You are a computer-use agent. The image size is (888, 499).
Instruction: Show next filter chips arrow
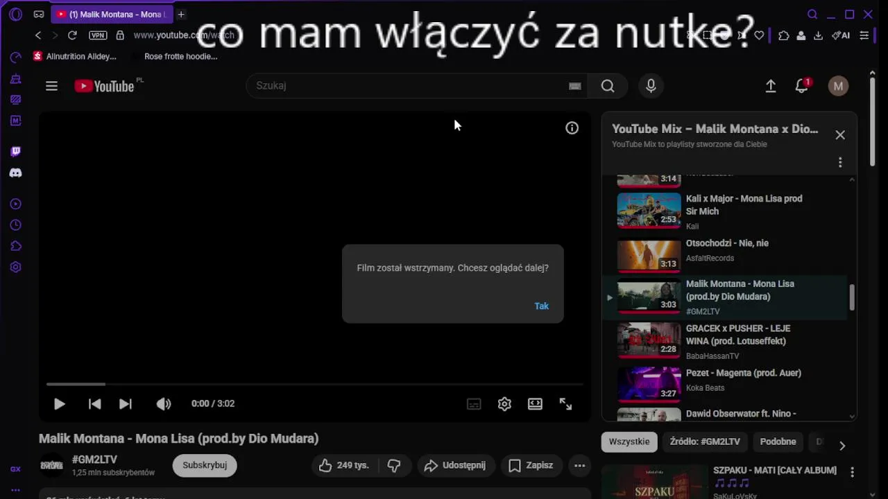[842, 446]
